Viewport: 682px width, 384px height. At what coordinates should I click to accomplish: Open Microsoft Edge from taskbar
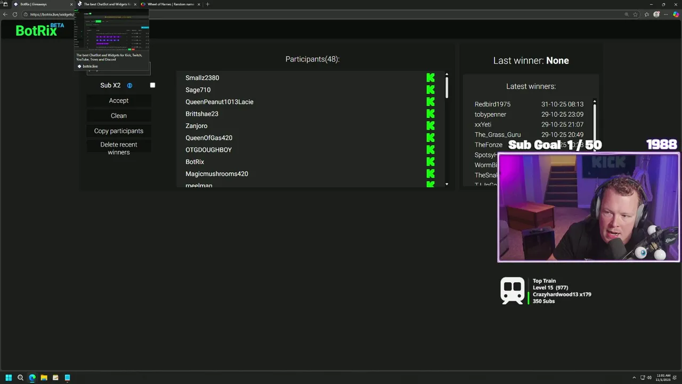click(x=32, y=378)
